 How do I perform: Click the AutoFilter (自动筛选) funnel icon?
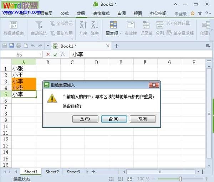pos(39,25)
